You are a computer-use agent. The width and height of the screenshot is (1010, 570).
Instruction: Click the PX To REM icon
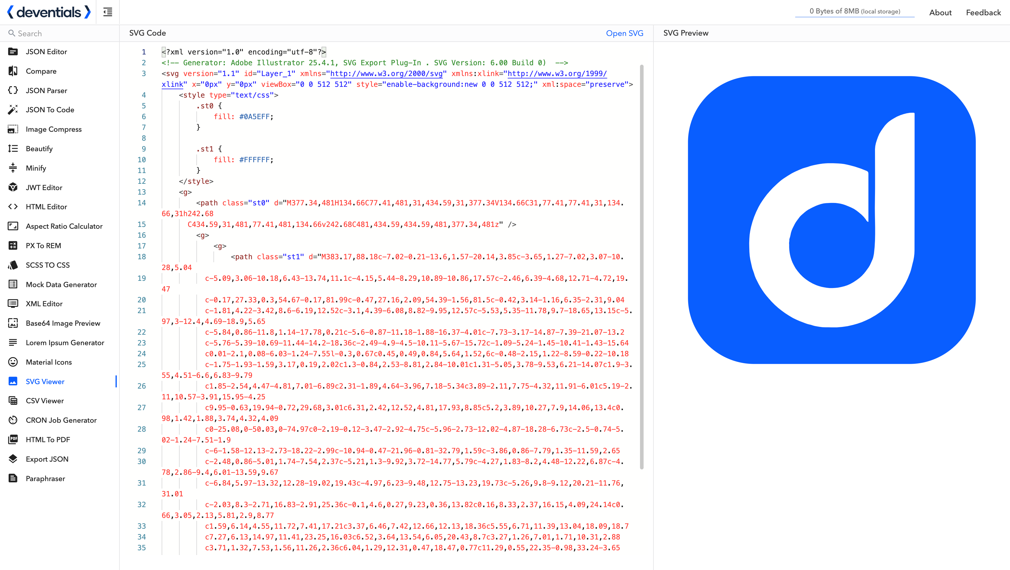13,245
